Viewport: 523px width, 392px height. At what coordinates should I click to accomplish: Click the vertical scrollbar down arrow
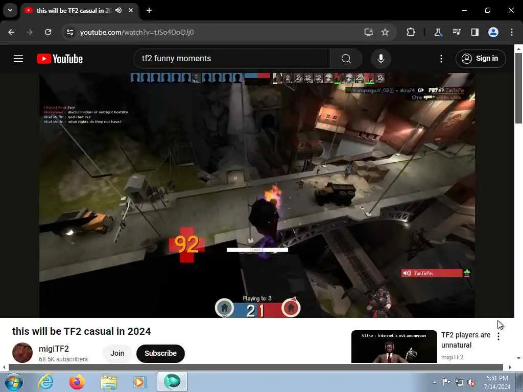518,358
